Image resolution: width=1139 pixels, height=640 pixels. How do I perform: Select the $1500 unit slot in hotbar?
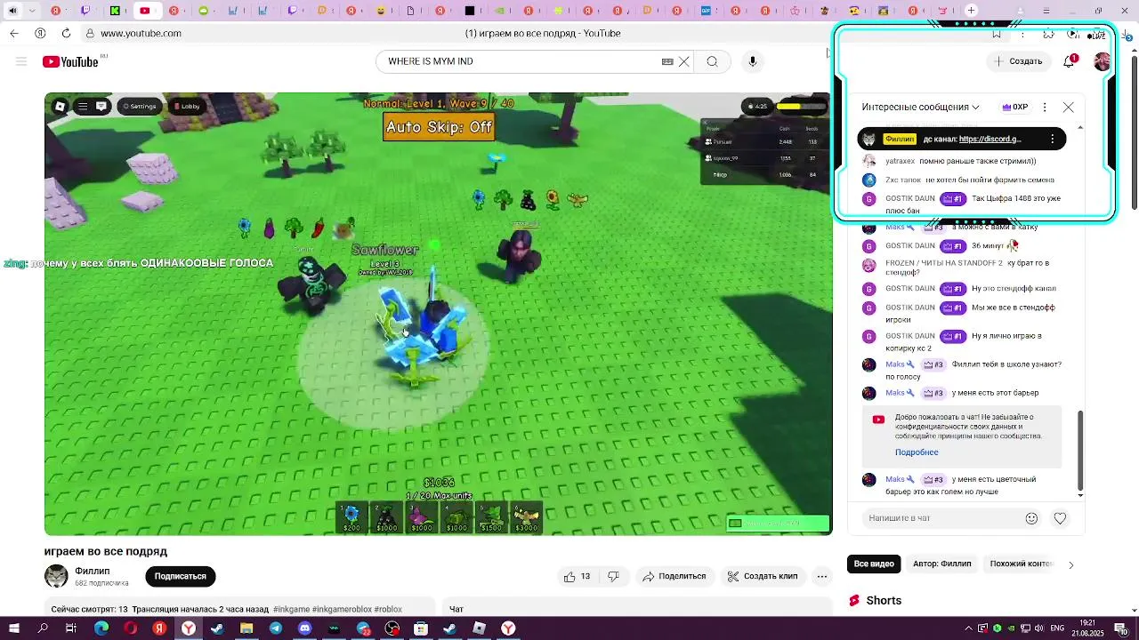tap(491, 517)
